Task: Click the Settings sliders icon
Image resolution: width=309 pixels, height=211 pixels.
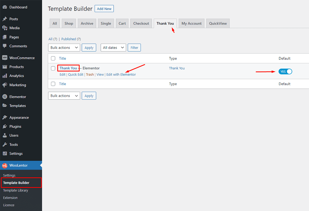Action: click(5, 154)
